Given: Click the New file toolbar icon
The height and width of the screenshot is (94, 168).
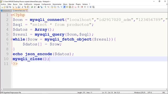Looking at the screenshot, I should coord(2,7).
